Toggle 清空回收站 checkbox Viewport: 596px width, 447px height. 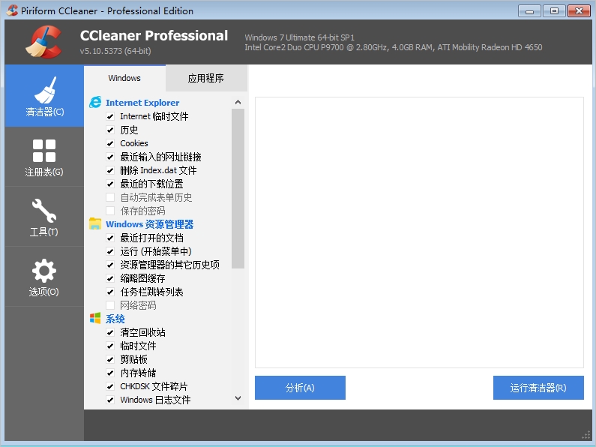(110, 332)
